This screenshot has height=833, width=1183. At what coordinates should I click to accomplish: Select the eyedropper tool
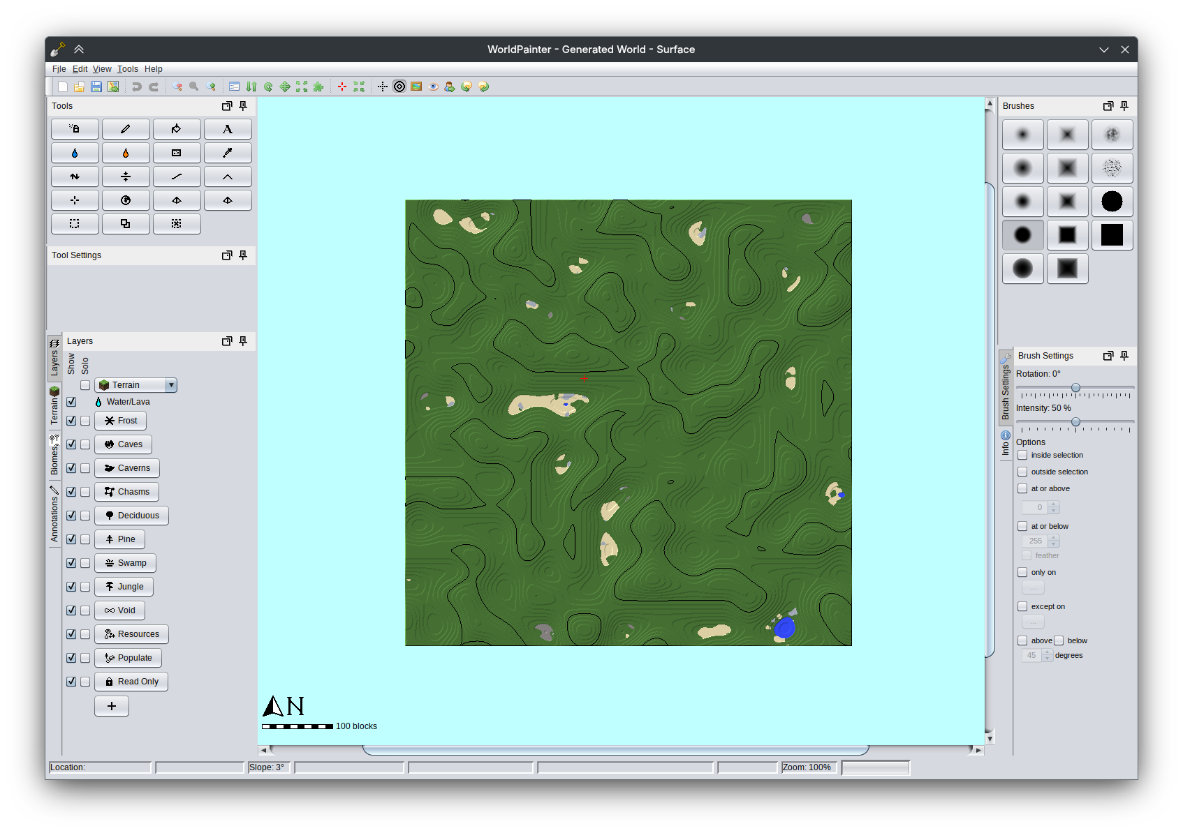click(x=228, y=153)
